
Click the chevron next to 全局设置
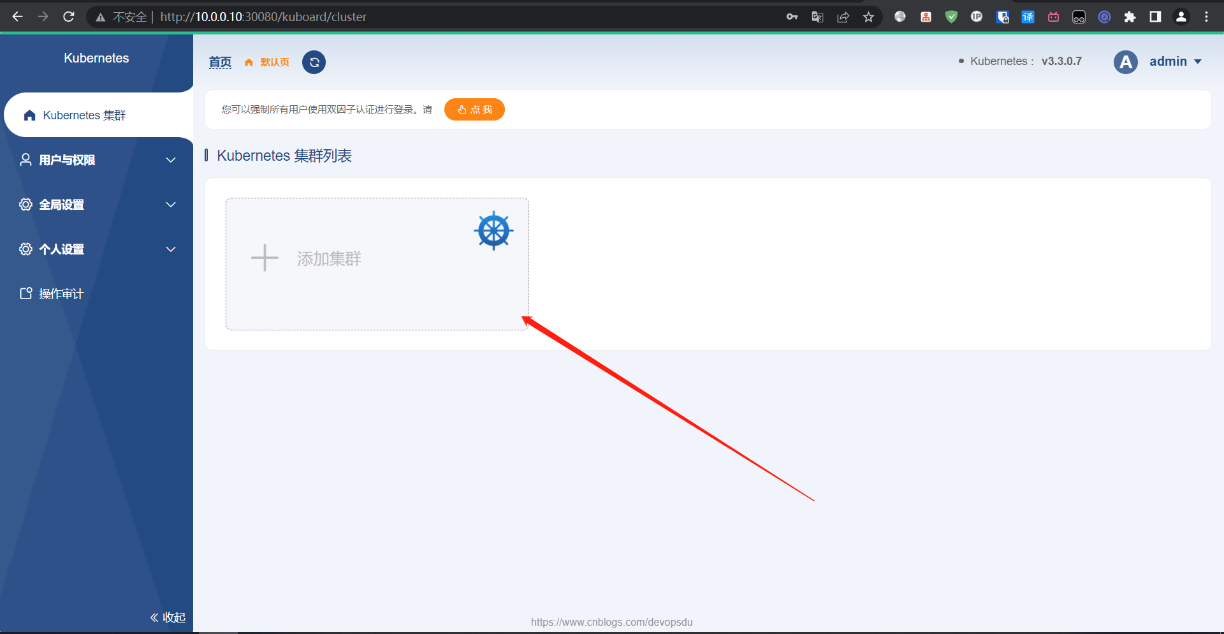pos(171,204)
